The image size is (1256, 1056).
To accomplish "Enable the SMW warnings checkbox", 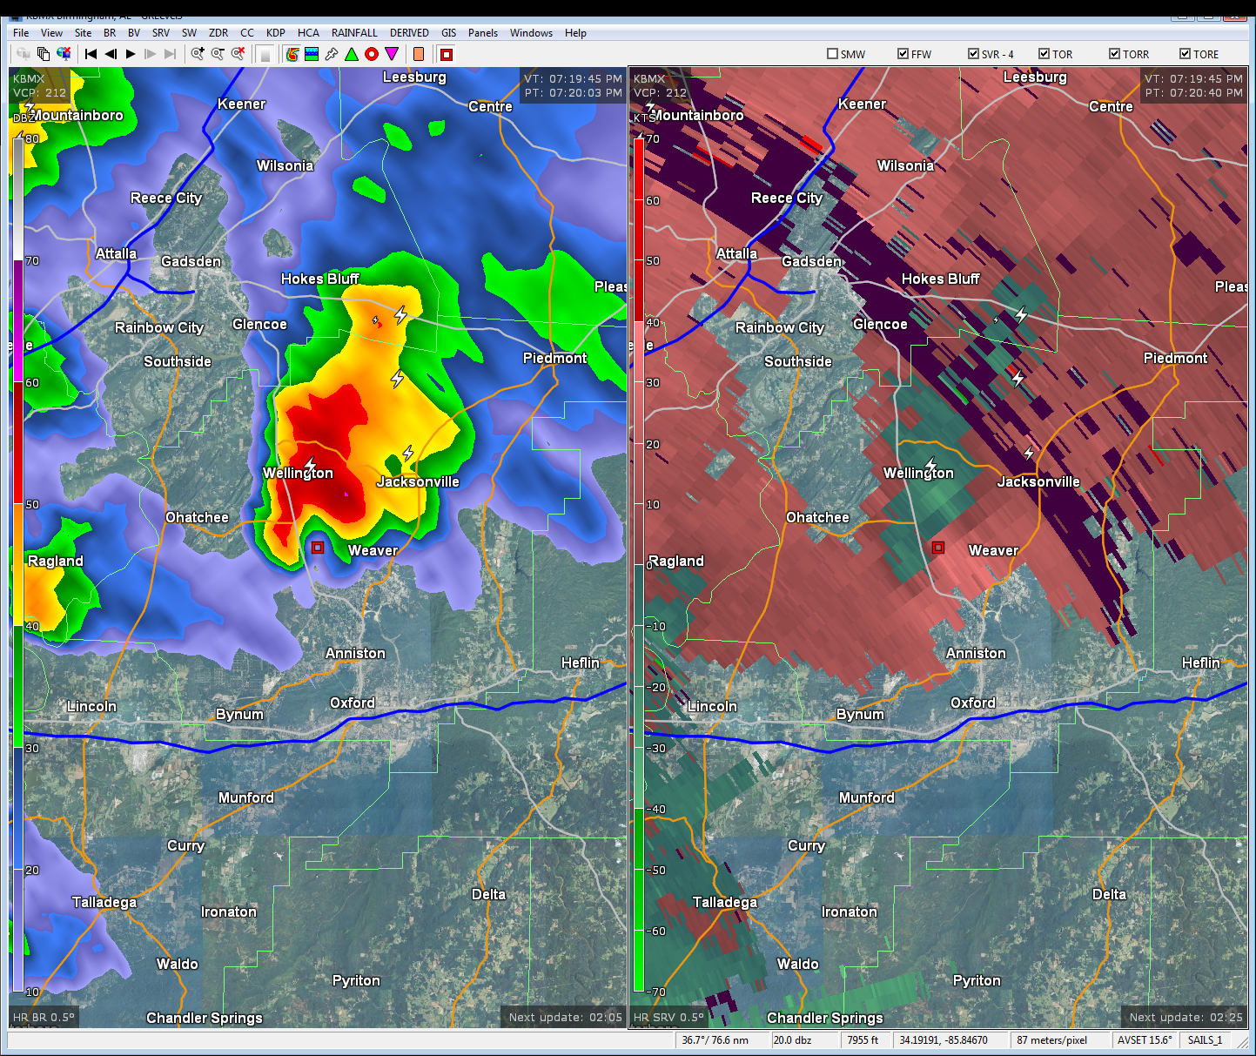I will (x=832, y=54).
